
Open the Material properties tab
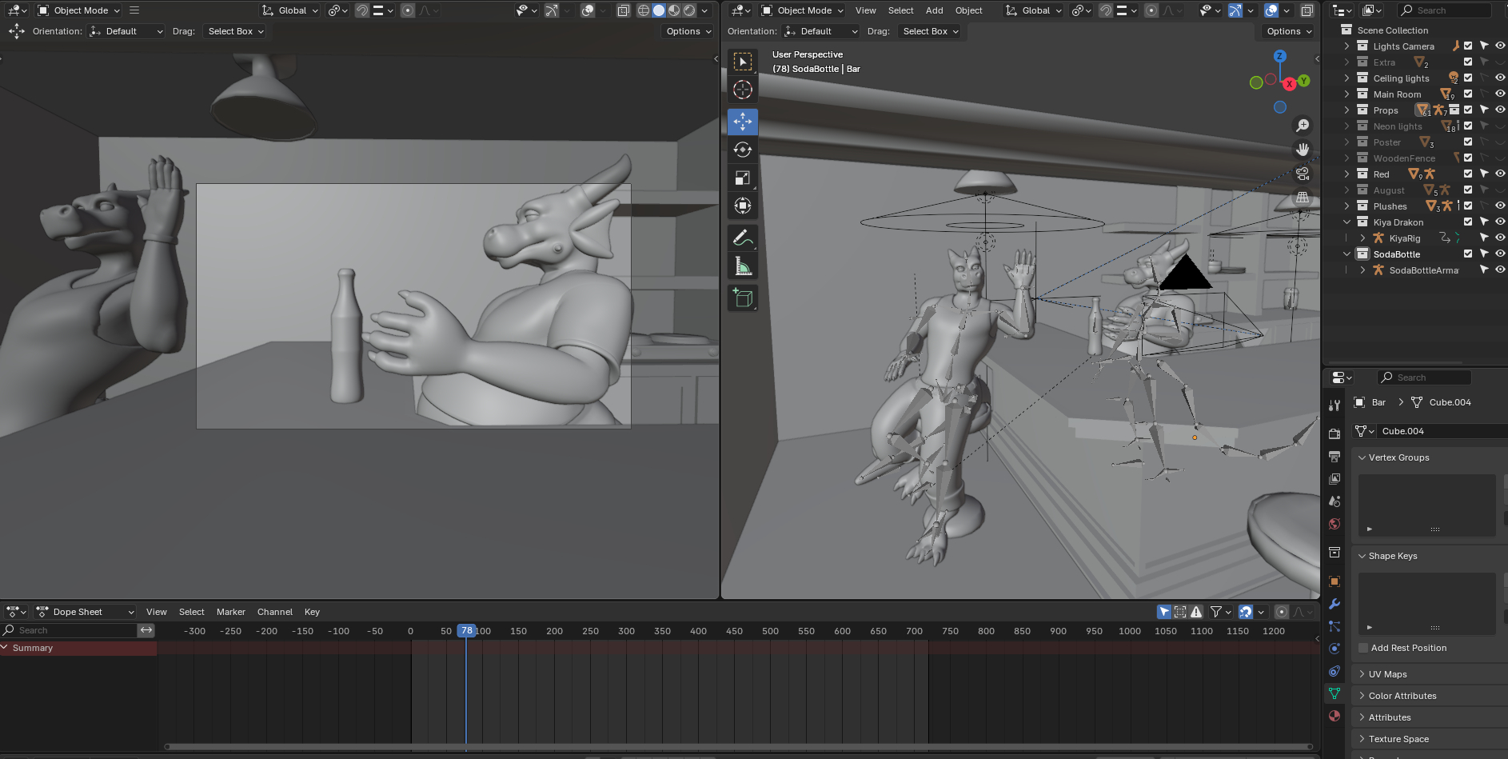pyautogui.click(x=1334, y=716)
